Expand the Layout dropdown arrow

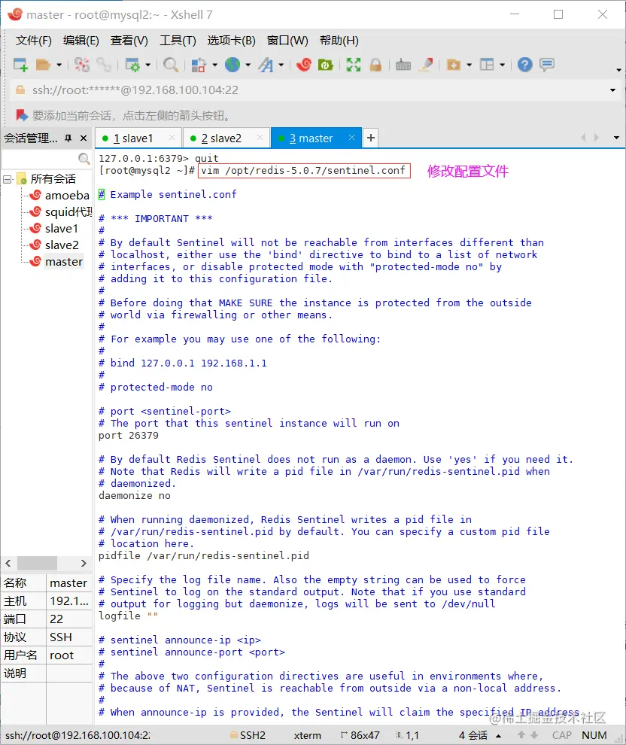pos(503,65)
